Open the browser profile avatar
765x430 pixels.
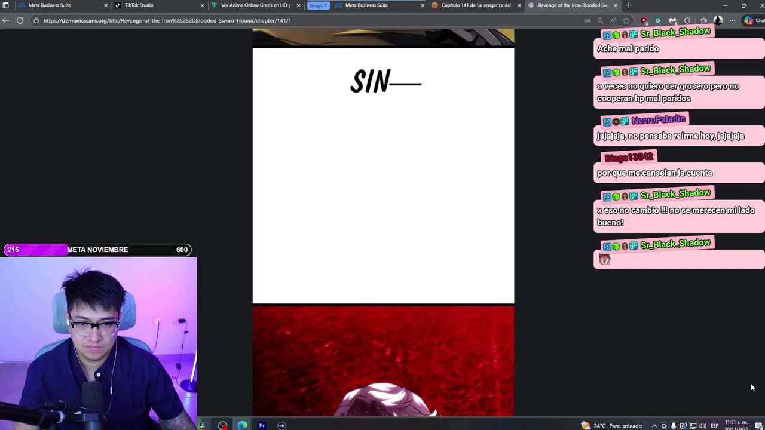[x=718, y=20]
